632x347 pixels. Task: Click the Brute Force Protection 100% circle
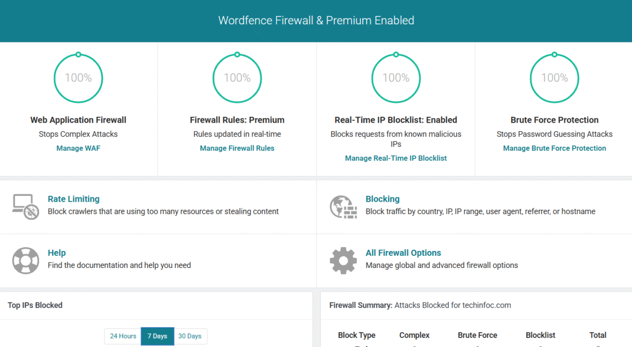coord(554,78)
